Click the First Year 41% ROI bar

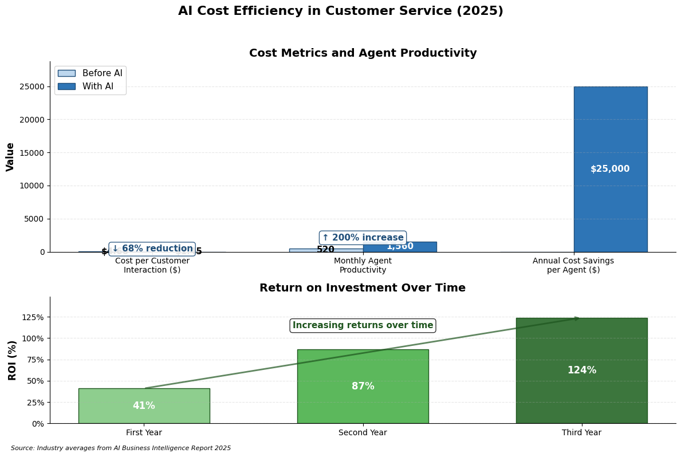pos(144,405)
